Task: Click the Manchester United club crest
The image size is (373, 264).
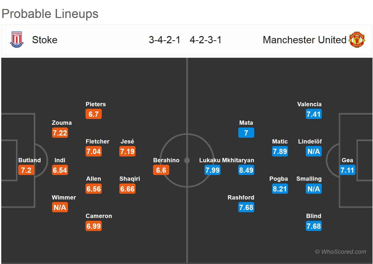Action: (x=357, y=39)
